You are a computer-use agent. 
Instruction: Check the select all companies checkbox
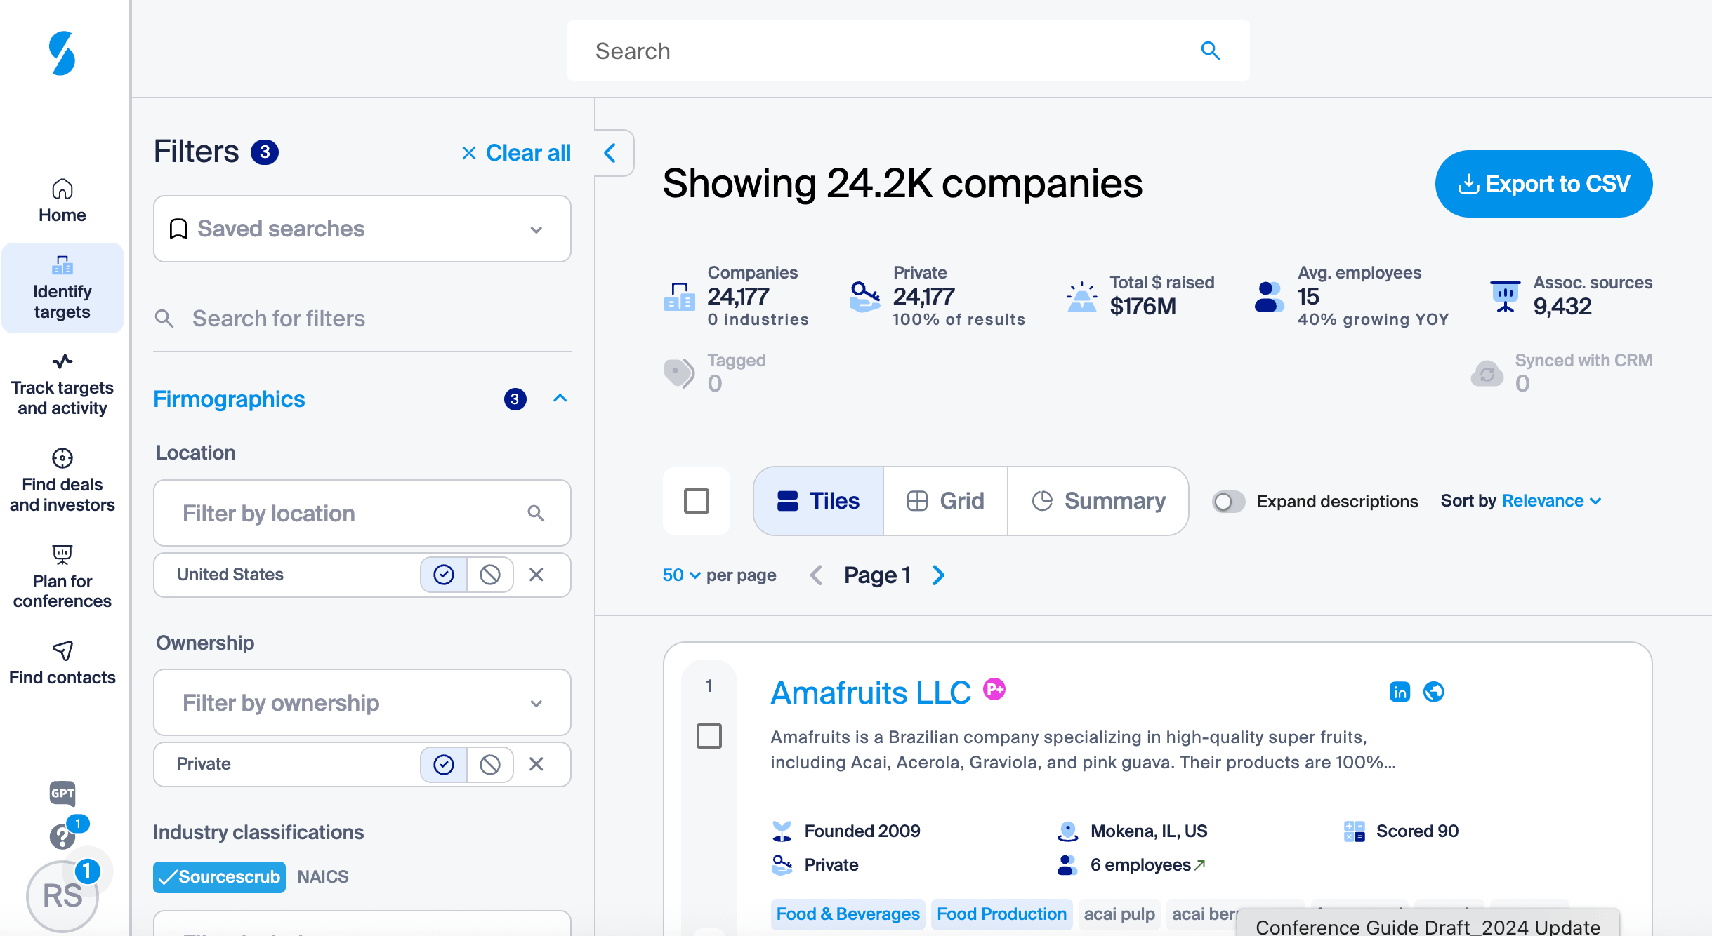(x=696, y=501)
